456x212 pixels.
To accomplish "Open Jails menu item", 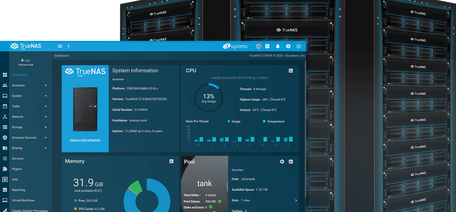I will pyautogui.click(x=15, y=179).
